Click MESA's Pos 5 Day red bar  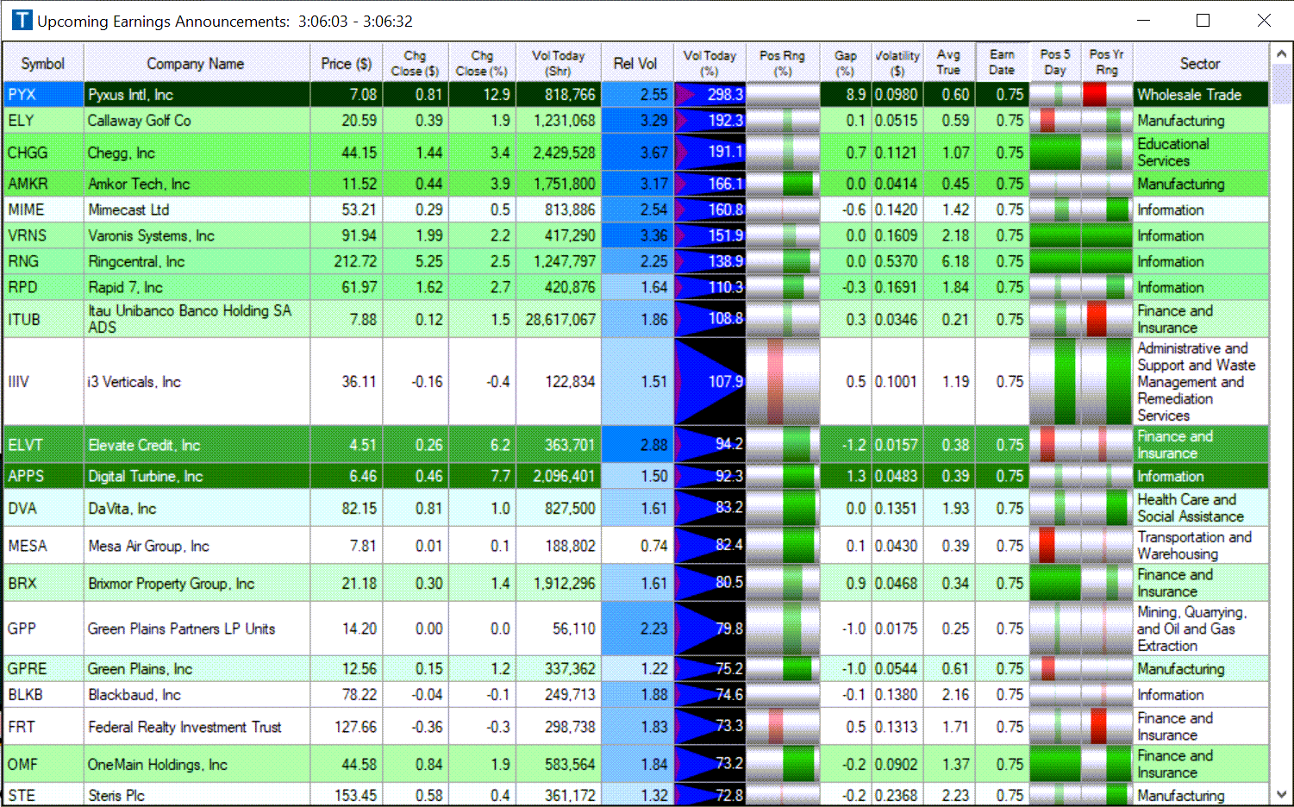point(1047,546)
